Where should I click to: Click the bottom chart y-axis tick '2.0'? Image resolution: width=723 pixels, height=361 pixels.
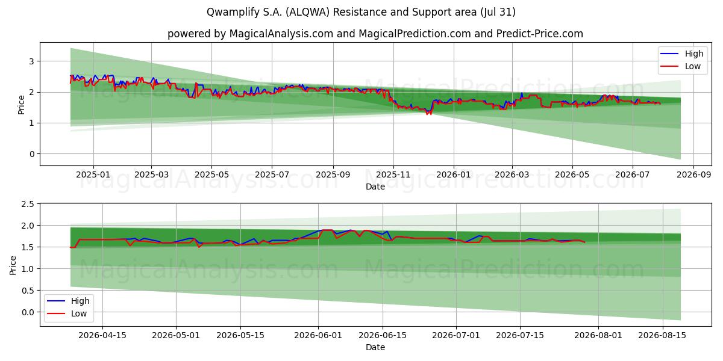(28, 226)
